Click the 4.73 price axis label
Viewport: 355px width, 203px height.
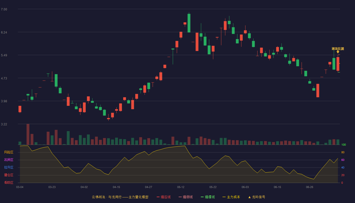pos(4,78)
